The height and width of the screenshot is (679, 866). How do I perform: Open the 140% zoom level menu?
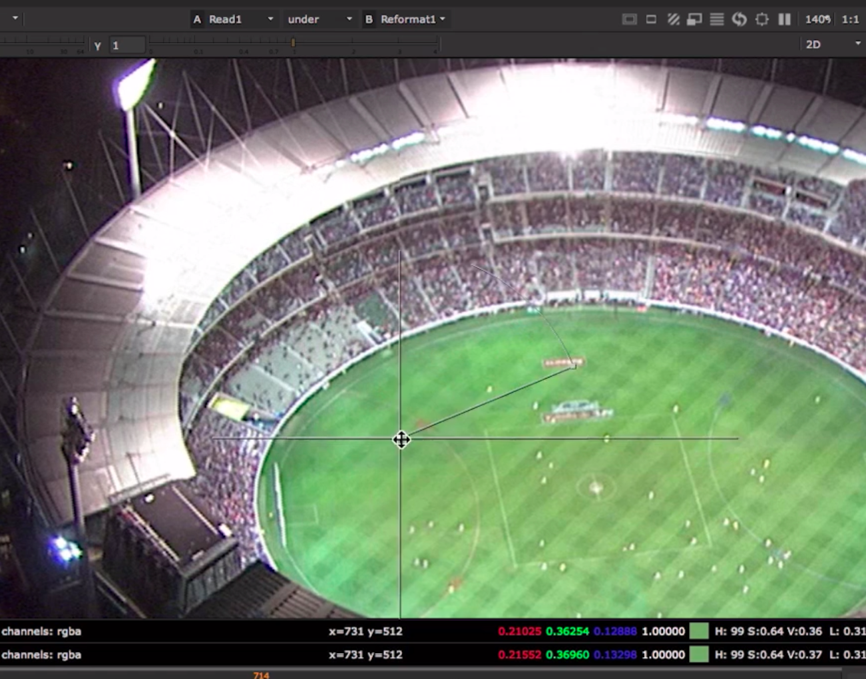coord(818,19)
